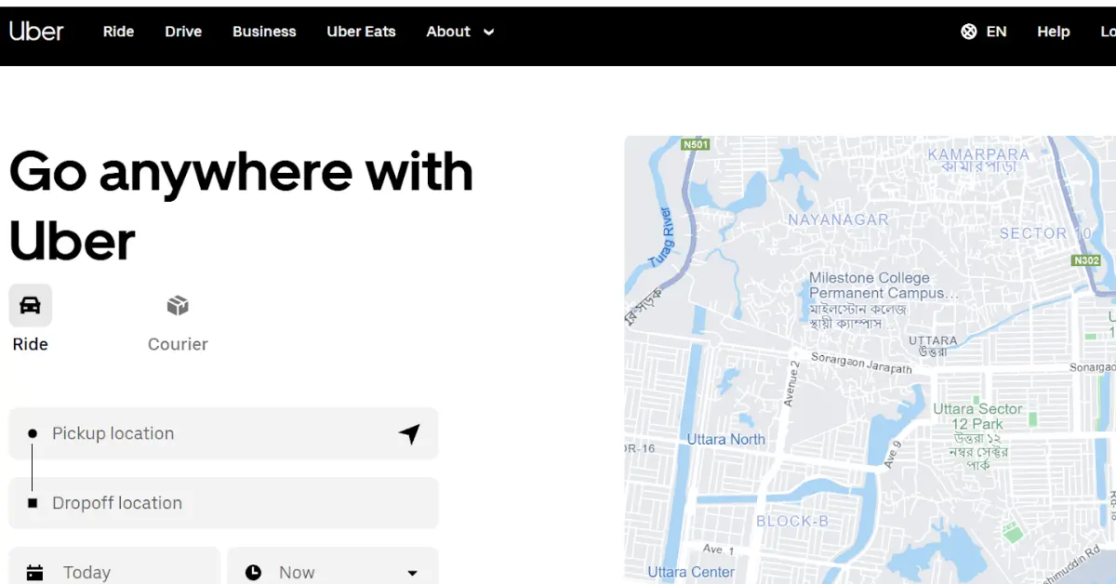Screen dimensions: 1116x584
Task: Go to the Drive menu item
Action: (x=182, y=31)
